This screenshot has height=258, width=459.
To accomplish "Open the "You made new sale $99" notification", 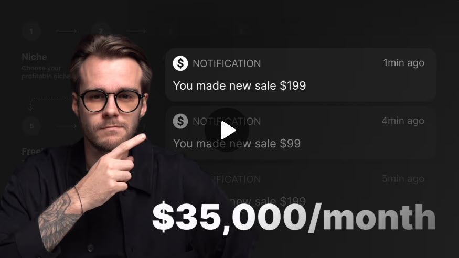I will coord(301,133).
